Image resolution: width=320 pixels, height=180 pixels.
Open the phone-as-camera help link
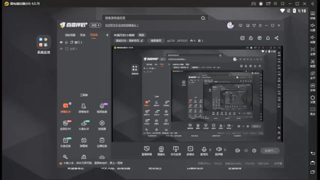pos(122,25)
